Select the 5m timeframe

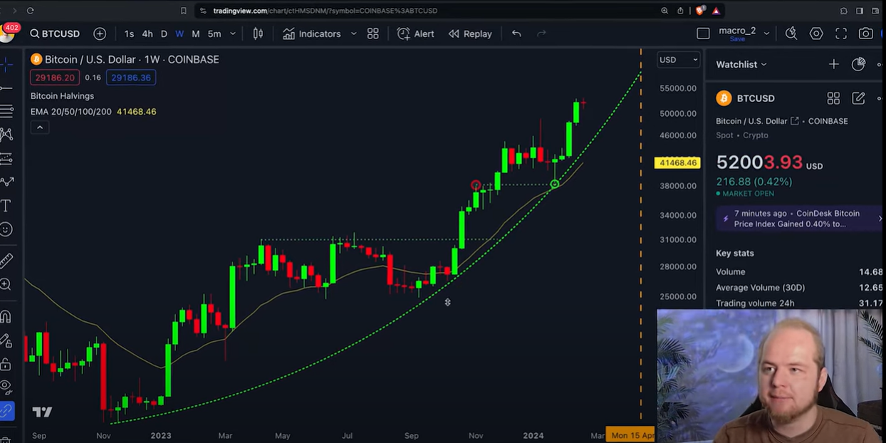(214, 33)
